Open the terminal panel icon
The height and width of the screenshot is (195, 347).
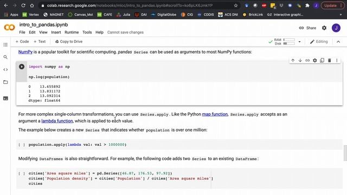[5, 99]
